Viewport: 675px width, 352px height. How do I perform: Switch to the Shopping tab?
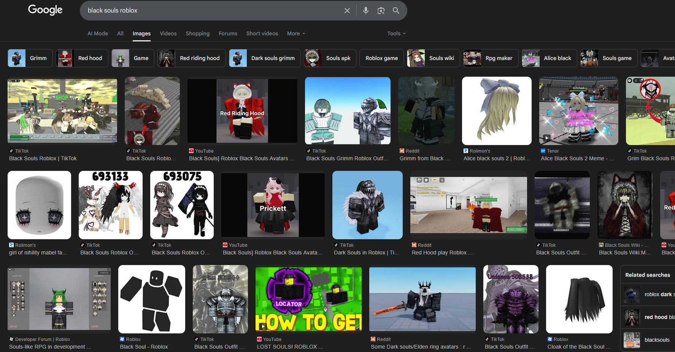[197, 33]
